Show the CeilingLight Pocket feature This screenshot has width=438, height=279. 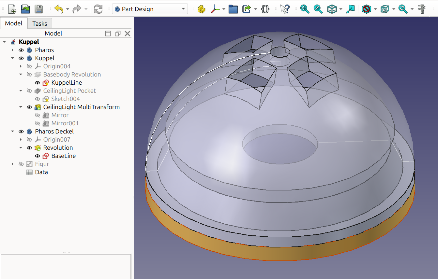29,91
